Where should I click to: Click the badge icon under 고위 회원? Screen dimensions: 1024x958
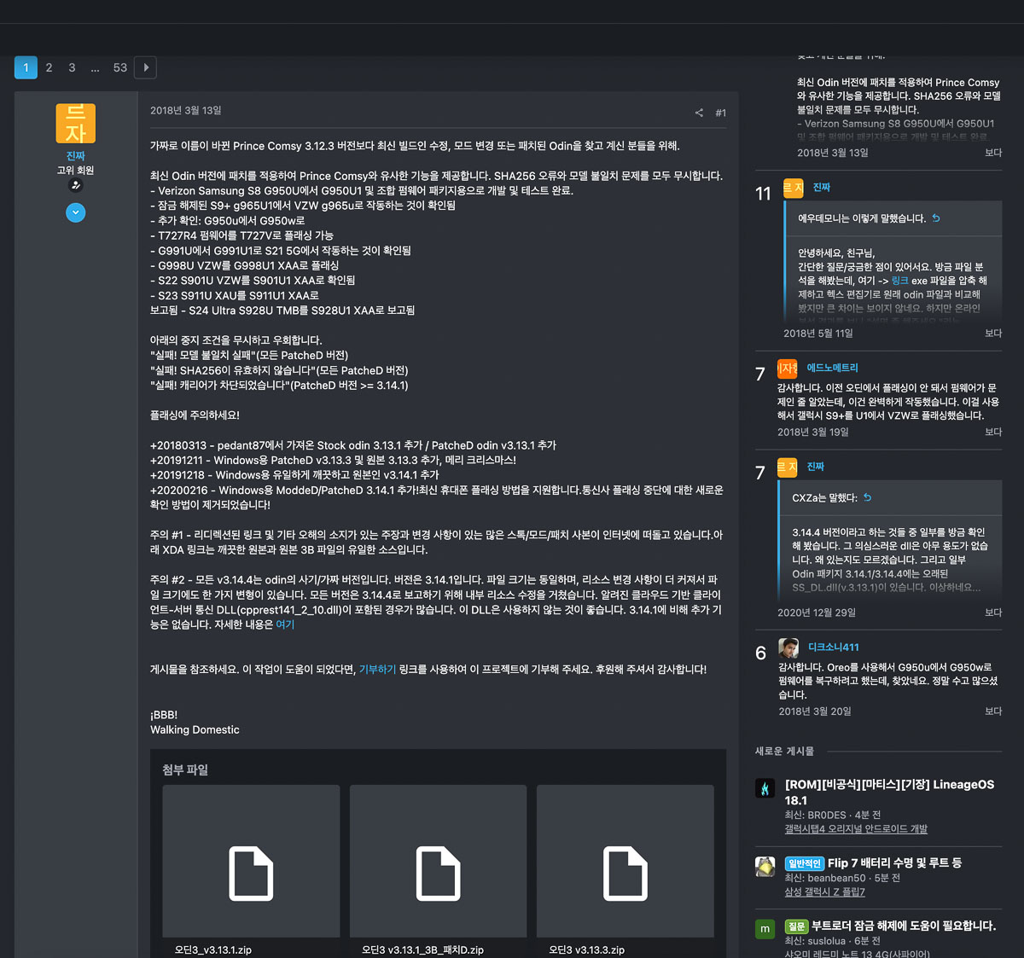coord(76,185)
